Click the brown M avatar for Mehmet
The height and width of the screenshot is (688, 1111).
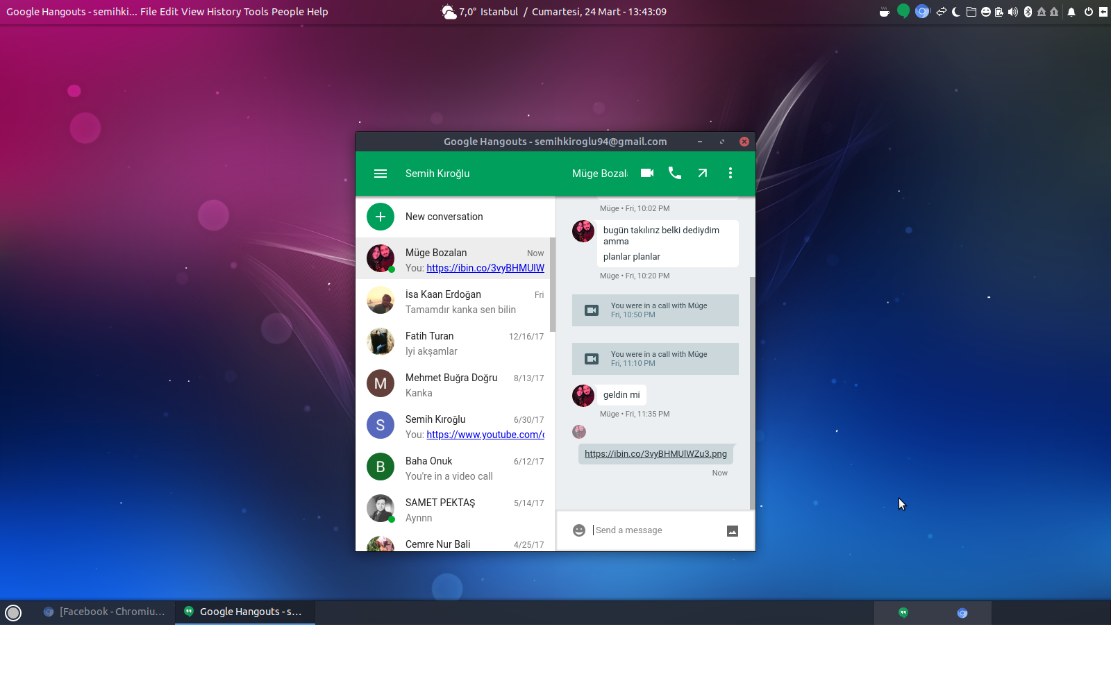click(381, 383)
